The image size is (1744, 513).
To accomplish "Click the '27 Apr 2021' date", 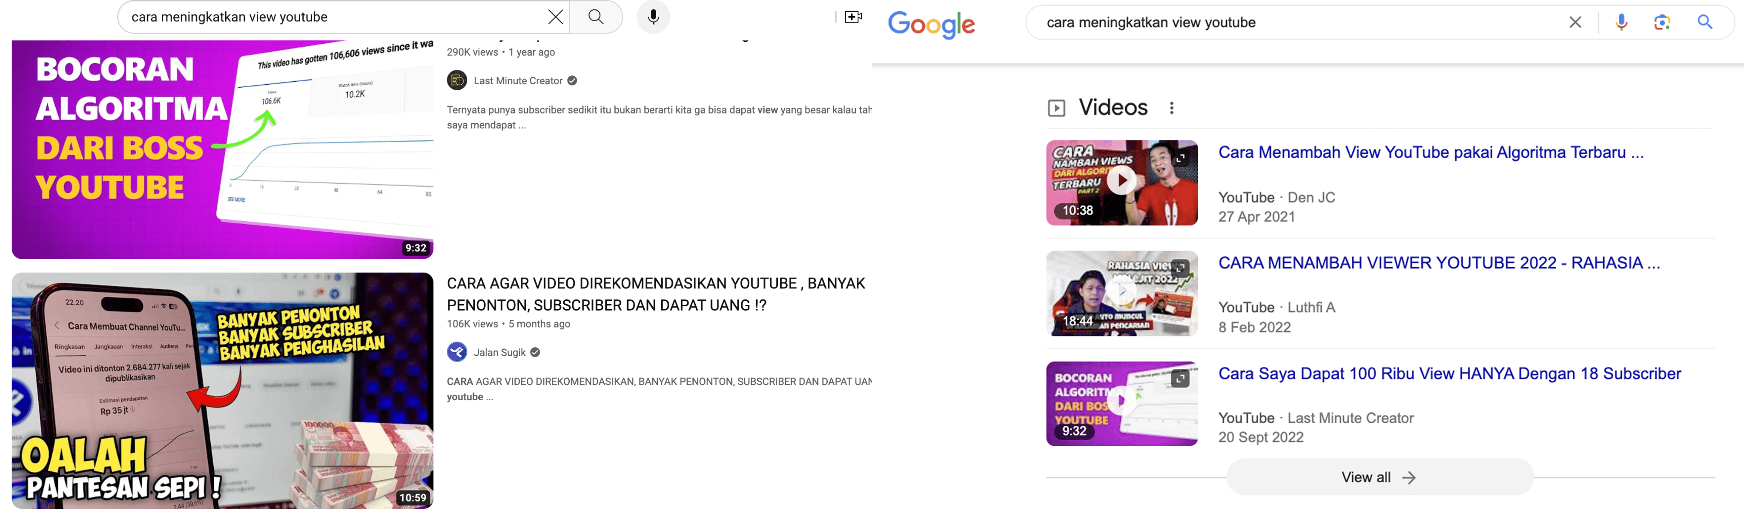I will [x=1256, y=217].
